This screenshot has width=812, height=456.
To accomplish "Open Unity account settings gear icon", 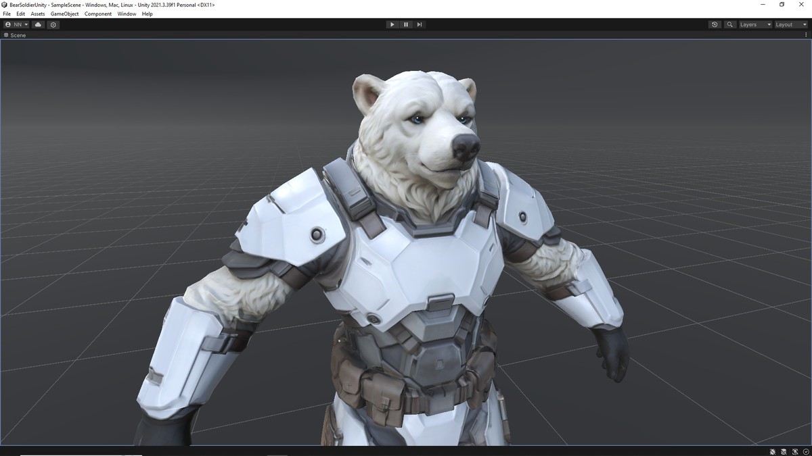I will tap(53, 24).
